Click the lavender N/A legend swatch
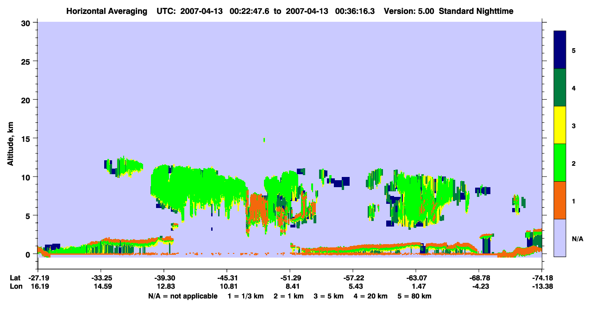The width and height of the screenshot is (602, 309). tap(560, 238)
